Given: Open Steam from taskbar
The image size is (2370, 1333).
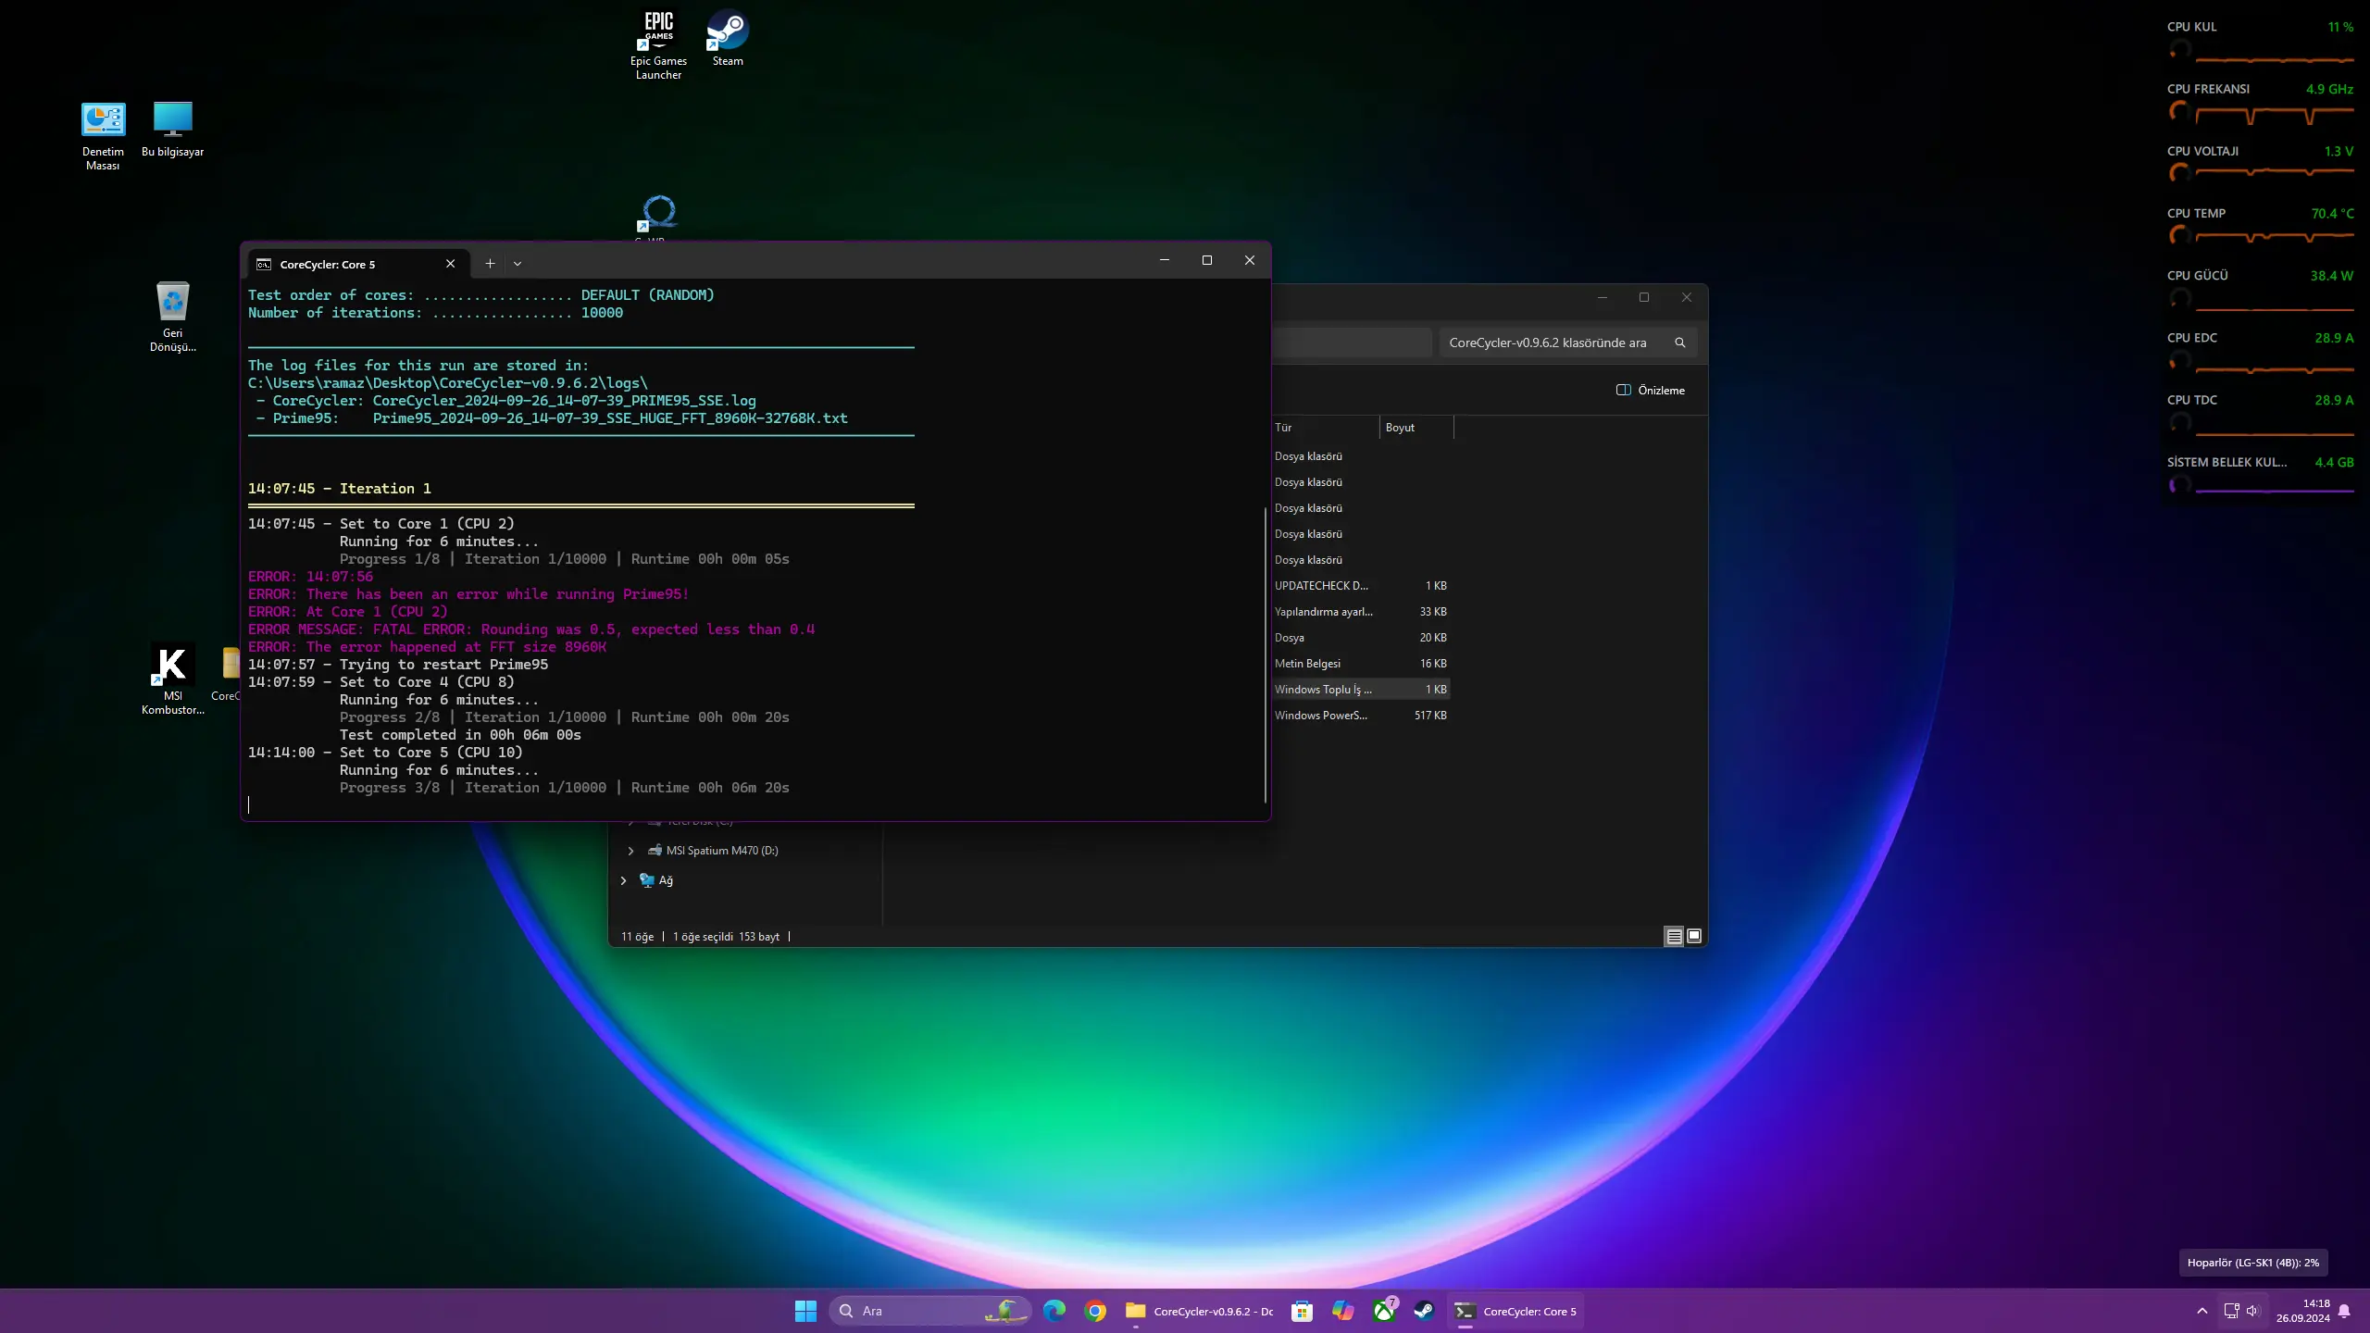Looking at the screenshot, I should (1424, 1311).
